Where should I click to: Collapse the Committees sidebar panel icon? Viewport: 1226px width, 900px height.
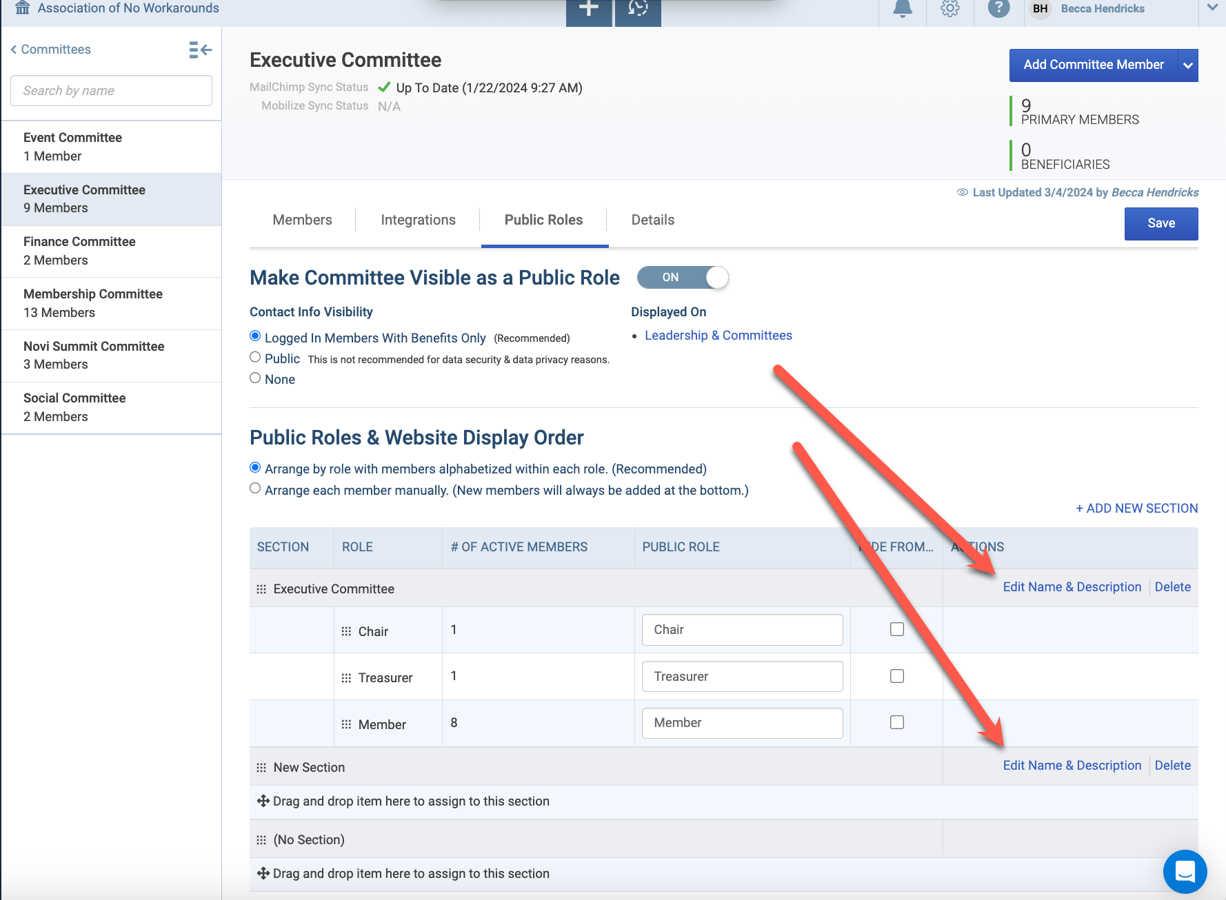201,50
